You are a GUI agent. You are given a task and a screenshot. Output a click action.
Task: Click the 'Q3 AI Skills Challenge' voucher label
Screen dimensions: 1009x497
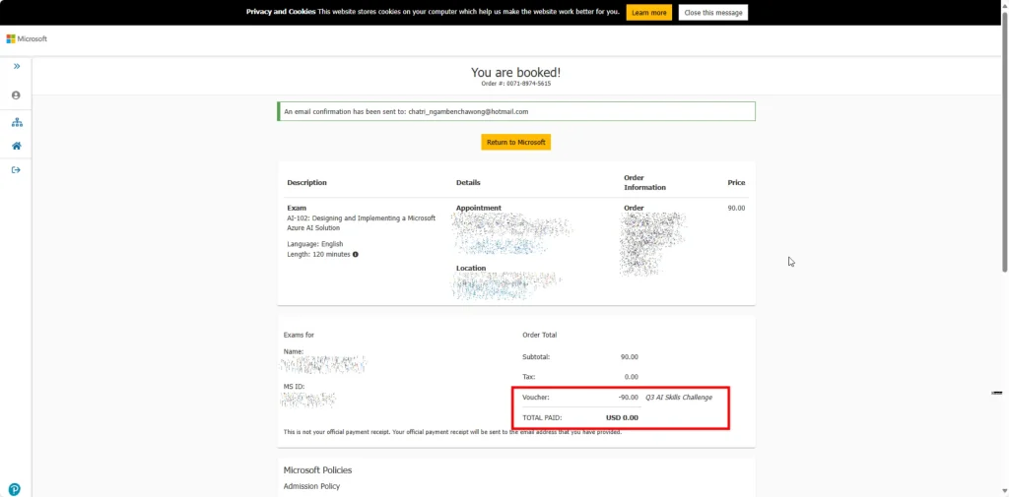(679, 398)
